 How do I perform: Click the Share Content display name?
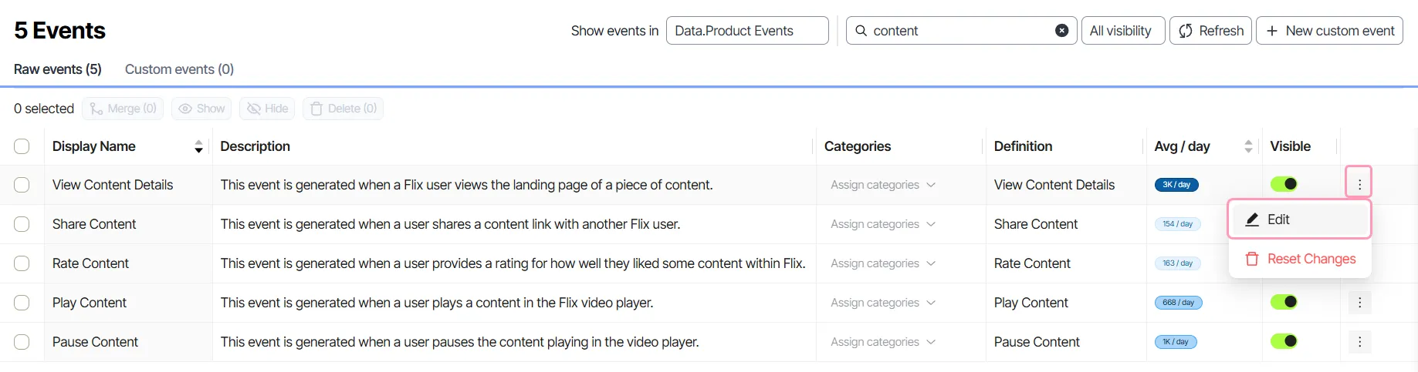(x=94, y=224)
